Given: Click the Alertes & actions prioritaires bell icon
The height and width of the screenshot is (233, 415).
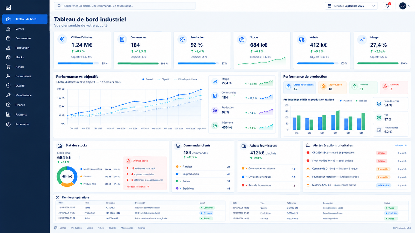Looking at the screenshot, I should click(x=308, y=145).
